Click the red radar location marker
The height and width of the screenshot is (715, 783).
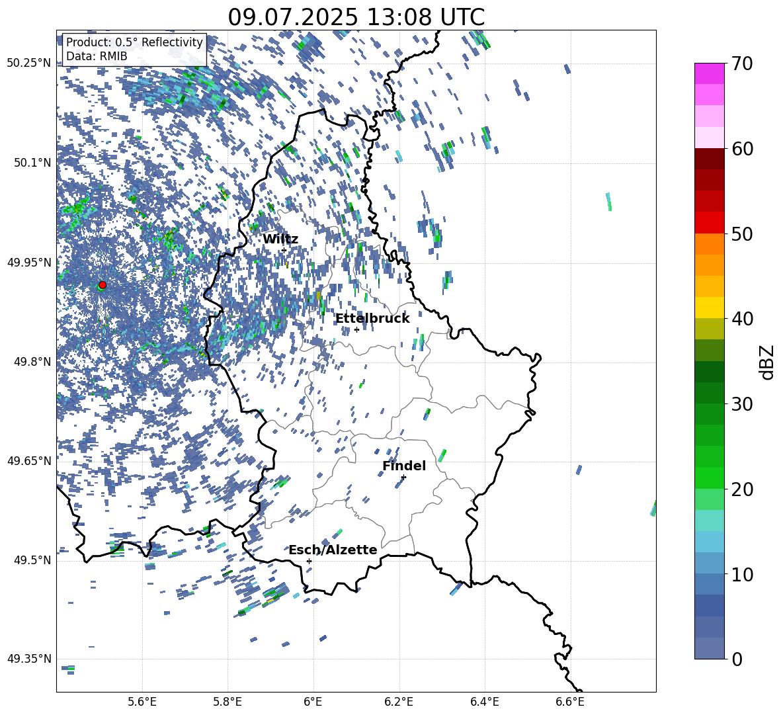pos(103,285)
